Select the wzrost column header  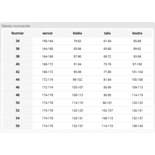click(x=47, y=33)
